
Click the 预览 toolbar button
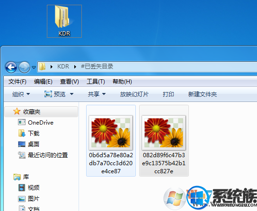(x=55, y=94)
